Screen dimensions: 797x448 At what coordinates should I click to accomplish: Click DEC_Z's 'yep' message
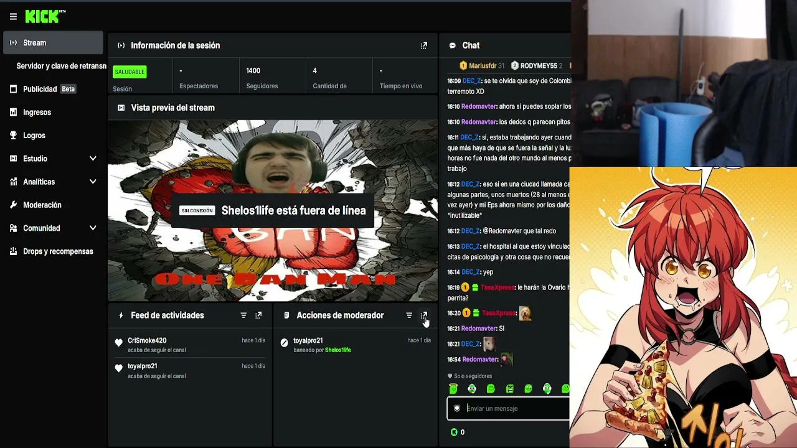tap(488, 272)
